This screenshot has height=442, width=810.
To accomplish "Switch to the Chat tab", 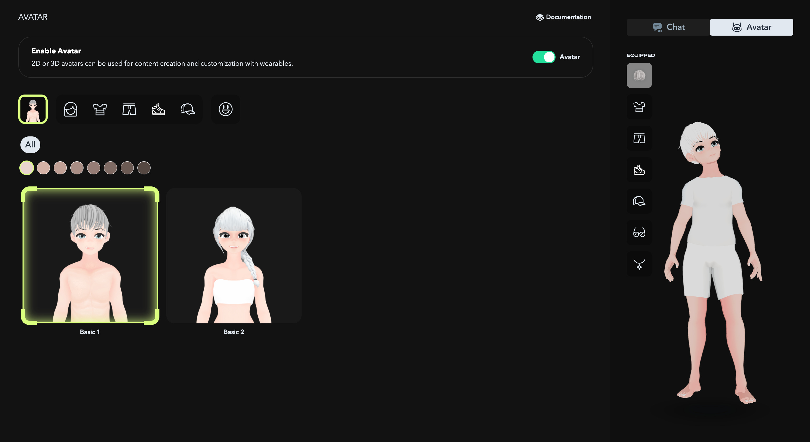I will click(x=668, y=27).
